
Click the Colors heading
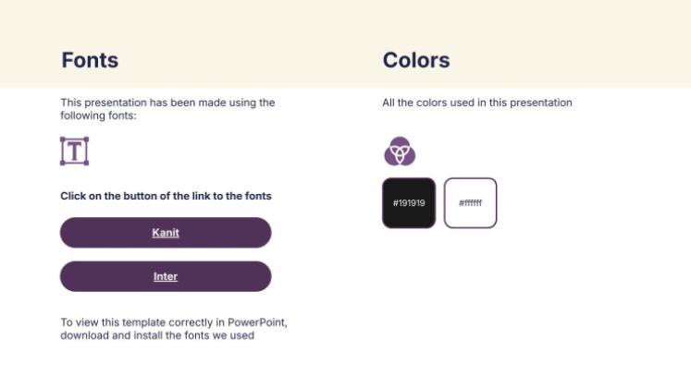click(416, 60)
